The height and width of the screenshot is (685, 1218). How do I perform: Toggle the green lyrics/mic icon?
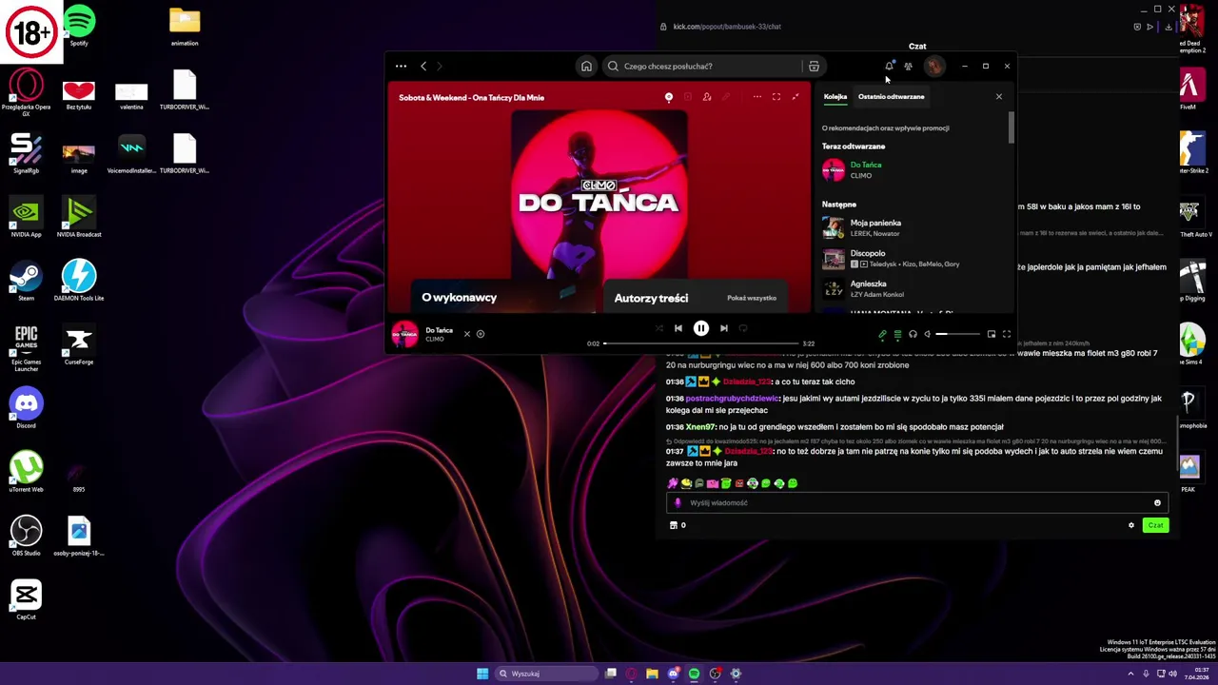click(882, 334)
